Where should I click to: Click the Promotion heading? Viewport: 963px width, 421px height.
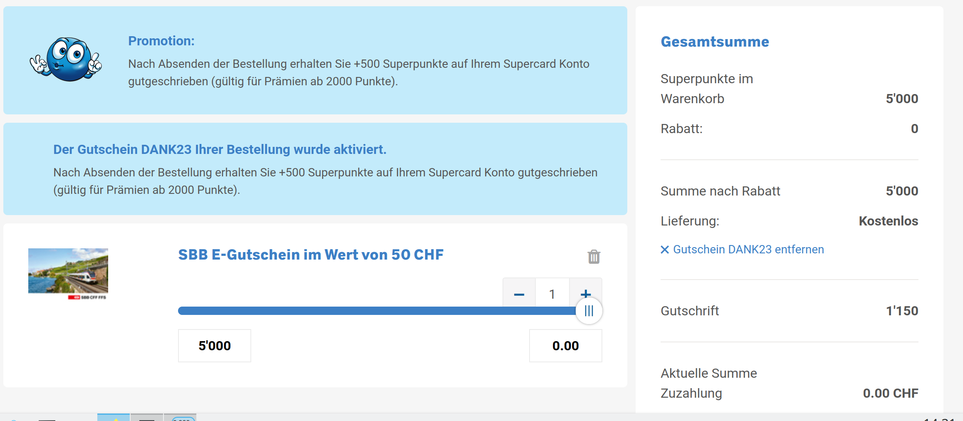(161, 41)
